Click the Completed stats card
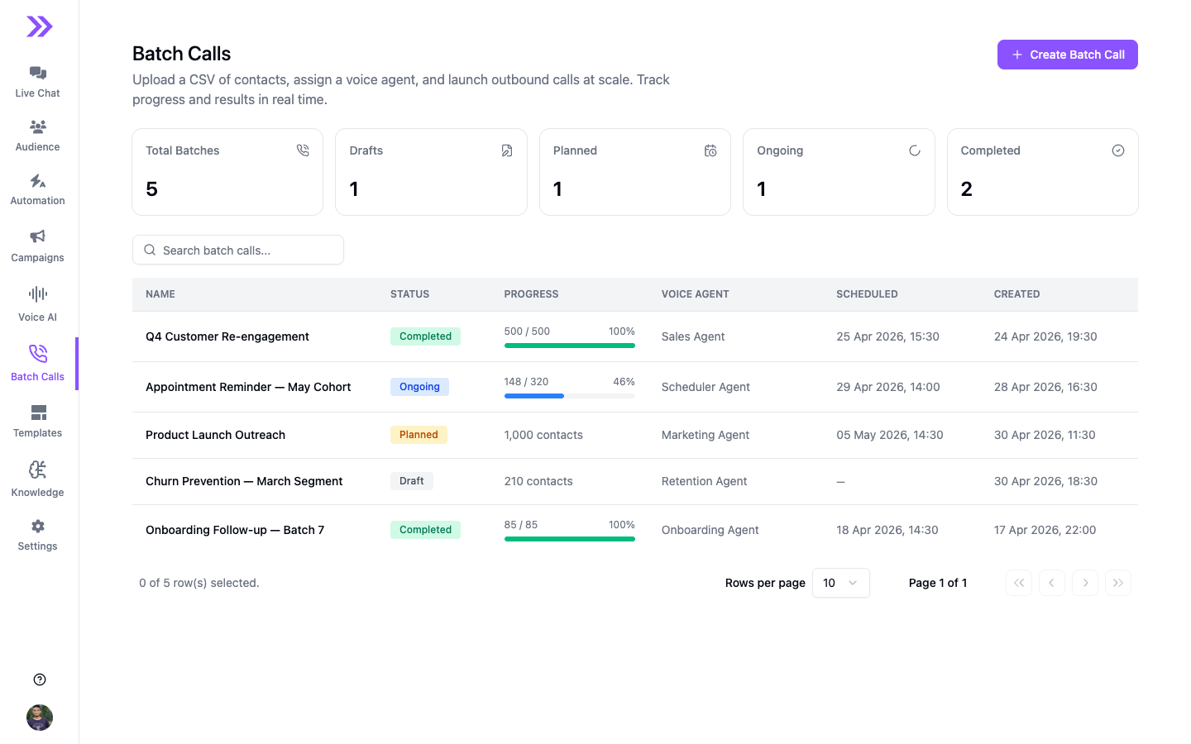 1043,172
